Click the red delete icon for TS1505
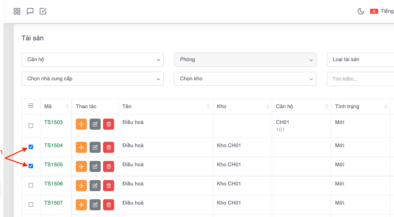This screenshot has width=394, height=217. point(108,167)
